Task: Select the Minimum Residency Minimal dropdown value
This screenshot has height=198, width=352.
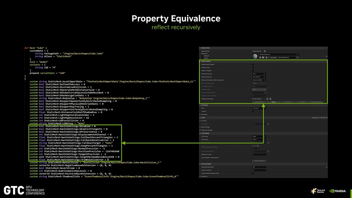Action: 258,80
